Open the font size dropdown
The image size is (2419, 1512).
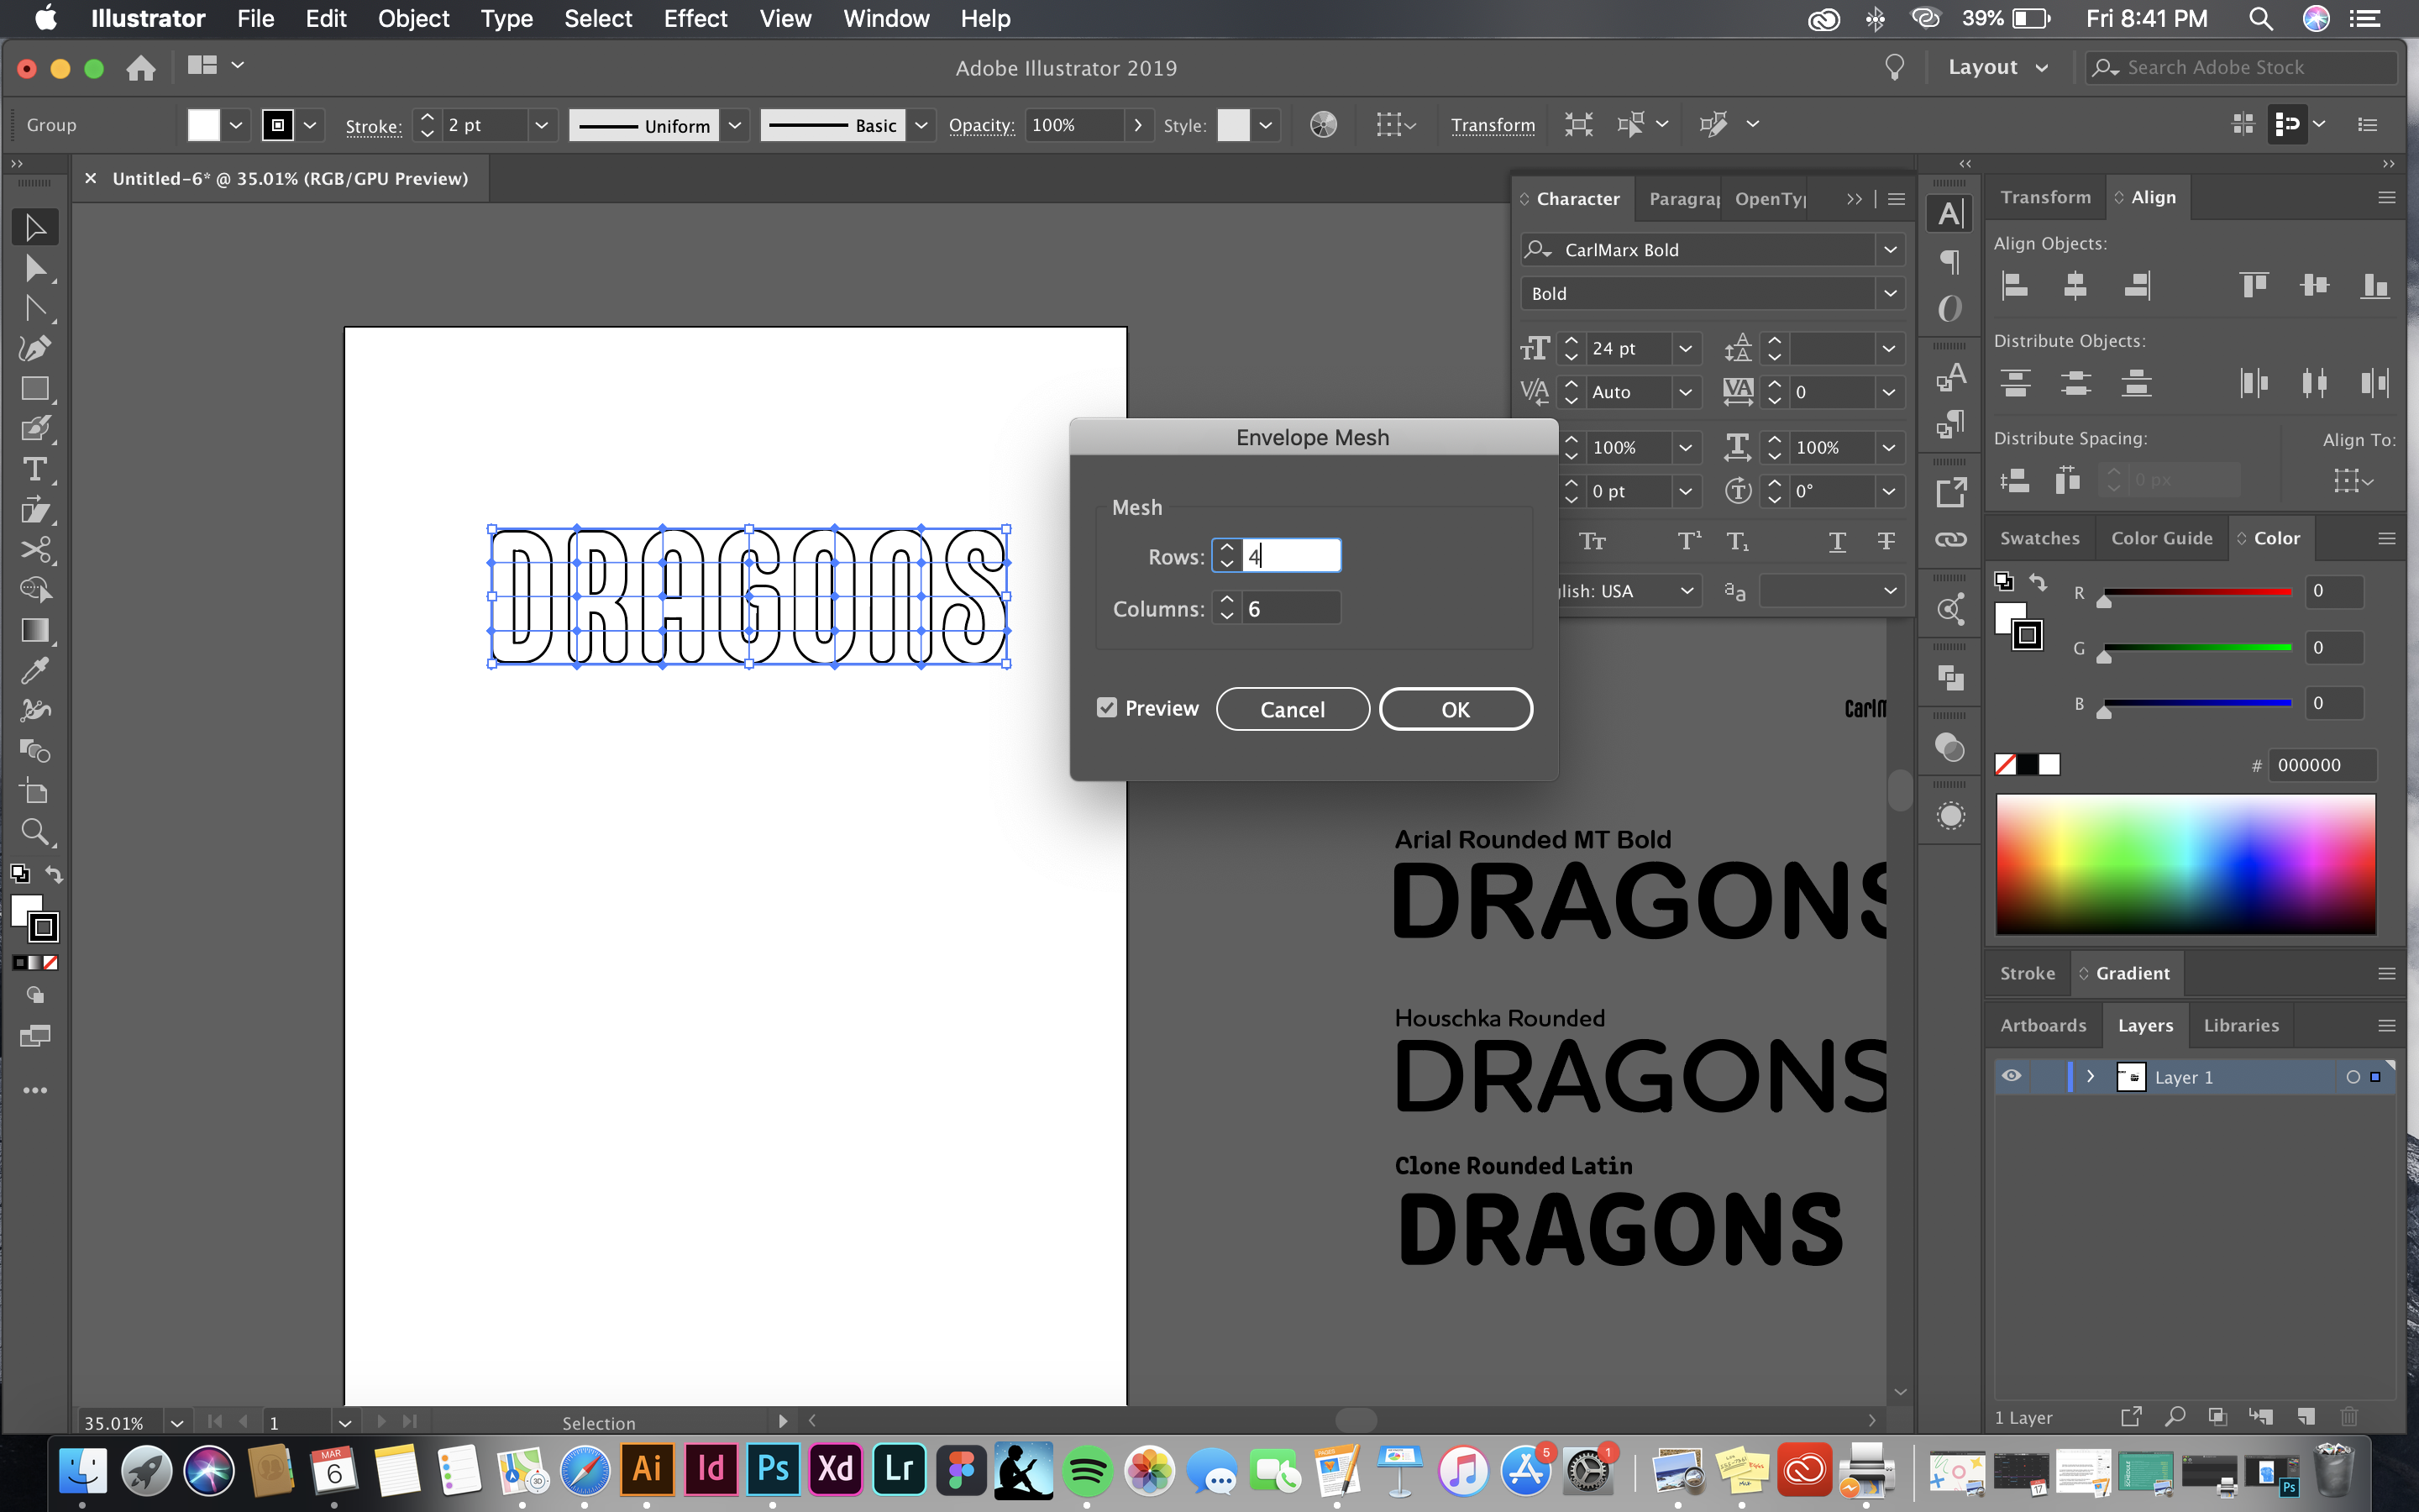[x=1685, y=348]
